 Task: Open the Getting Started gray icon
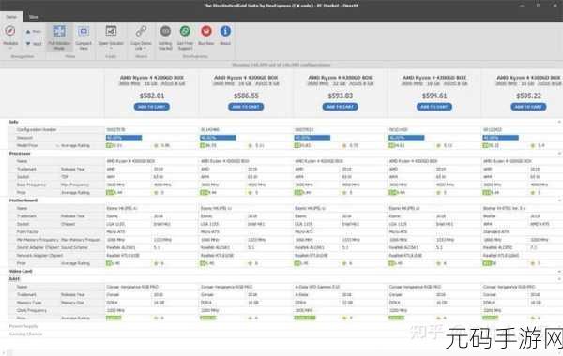[x=165, y=31]
